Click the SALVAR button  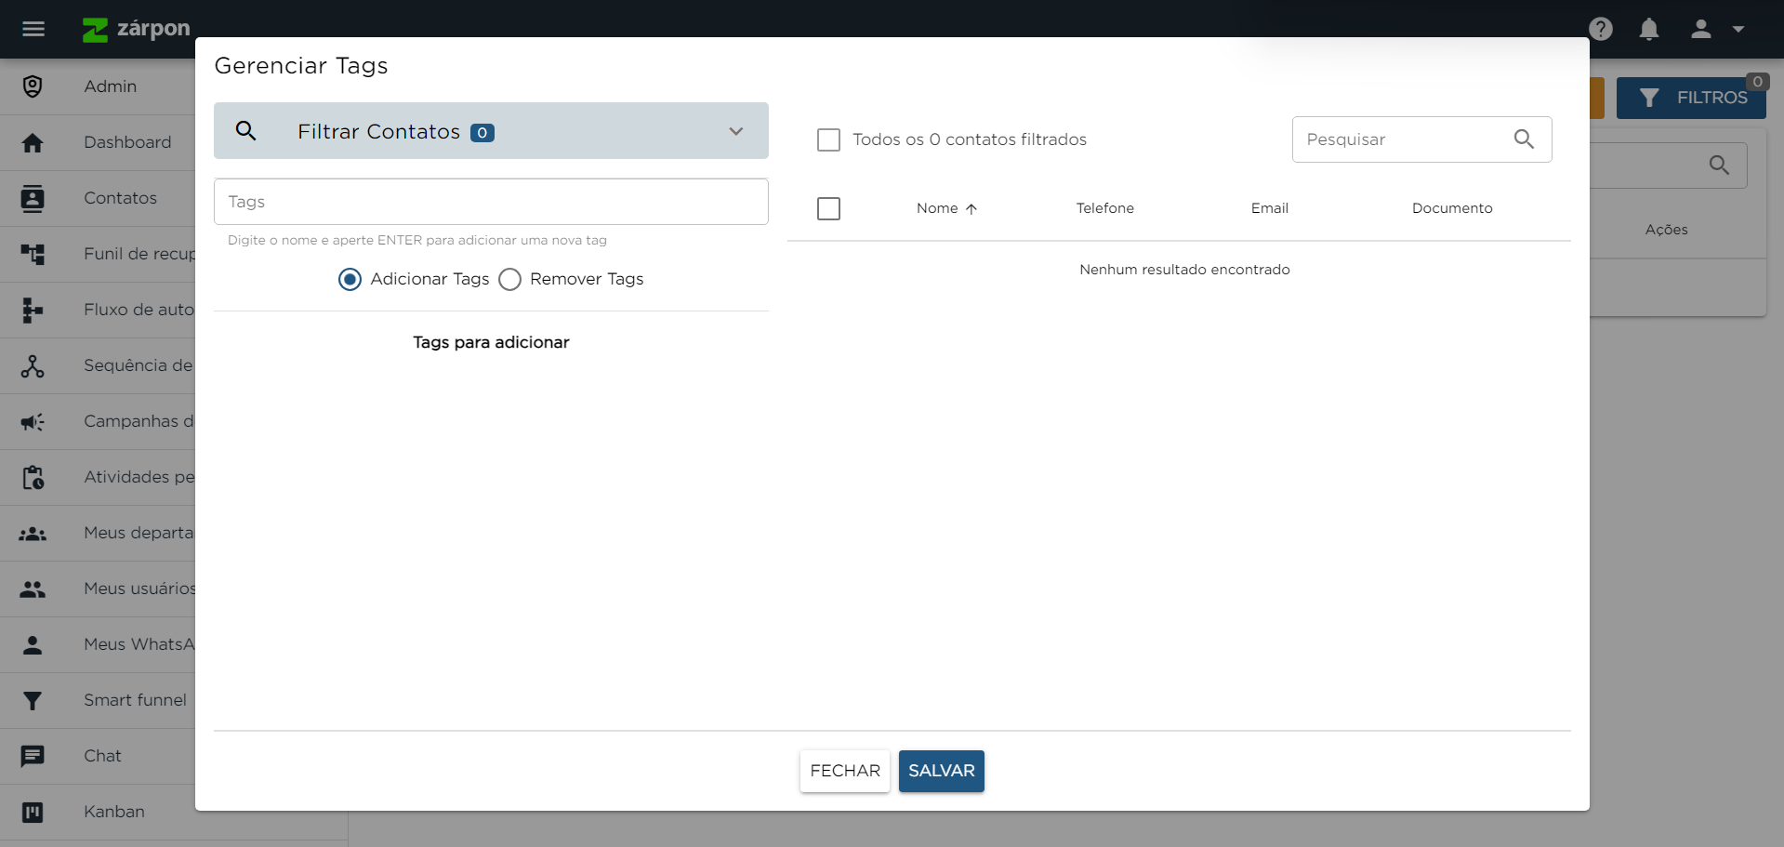pos(941,771)
